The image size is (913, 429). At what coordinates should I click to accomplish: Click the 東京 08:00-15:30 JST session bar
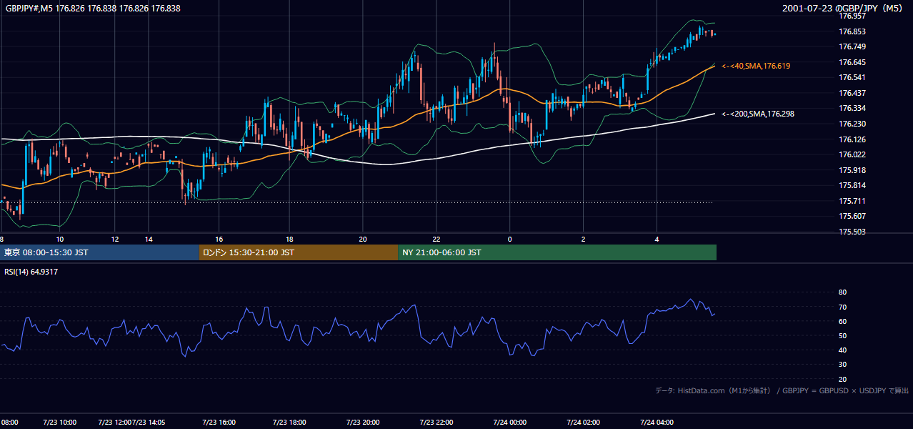point(99,252)
